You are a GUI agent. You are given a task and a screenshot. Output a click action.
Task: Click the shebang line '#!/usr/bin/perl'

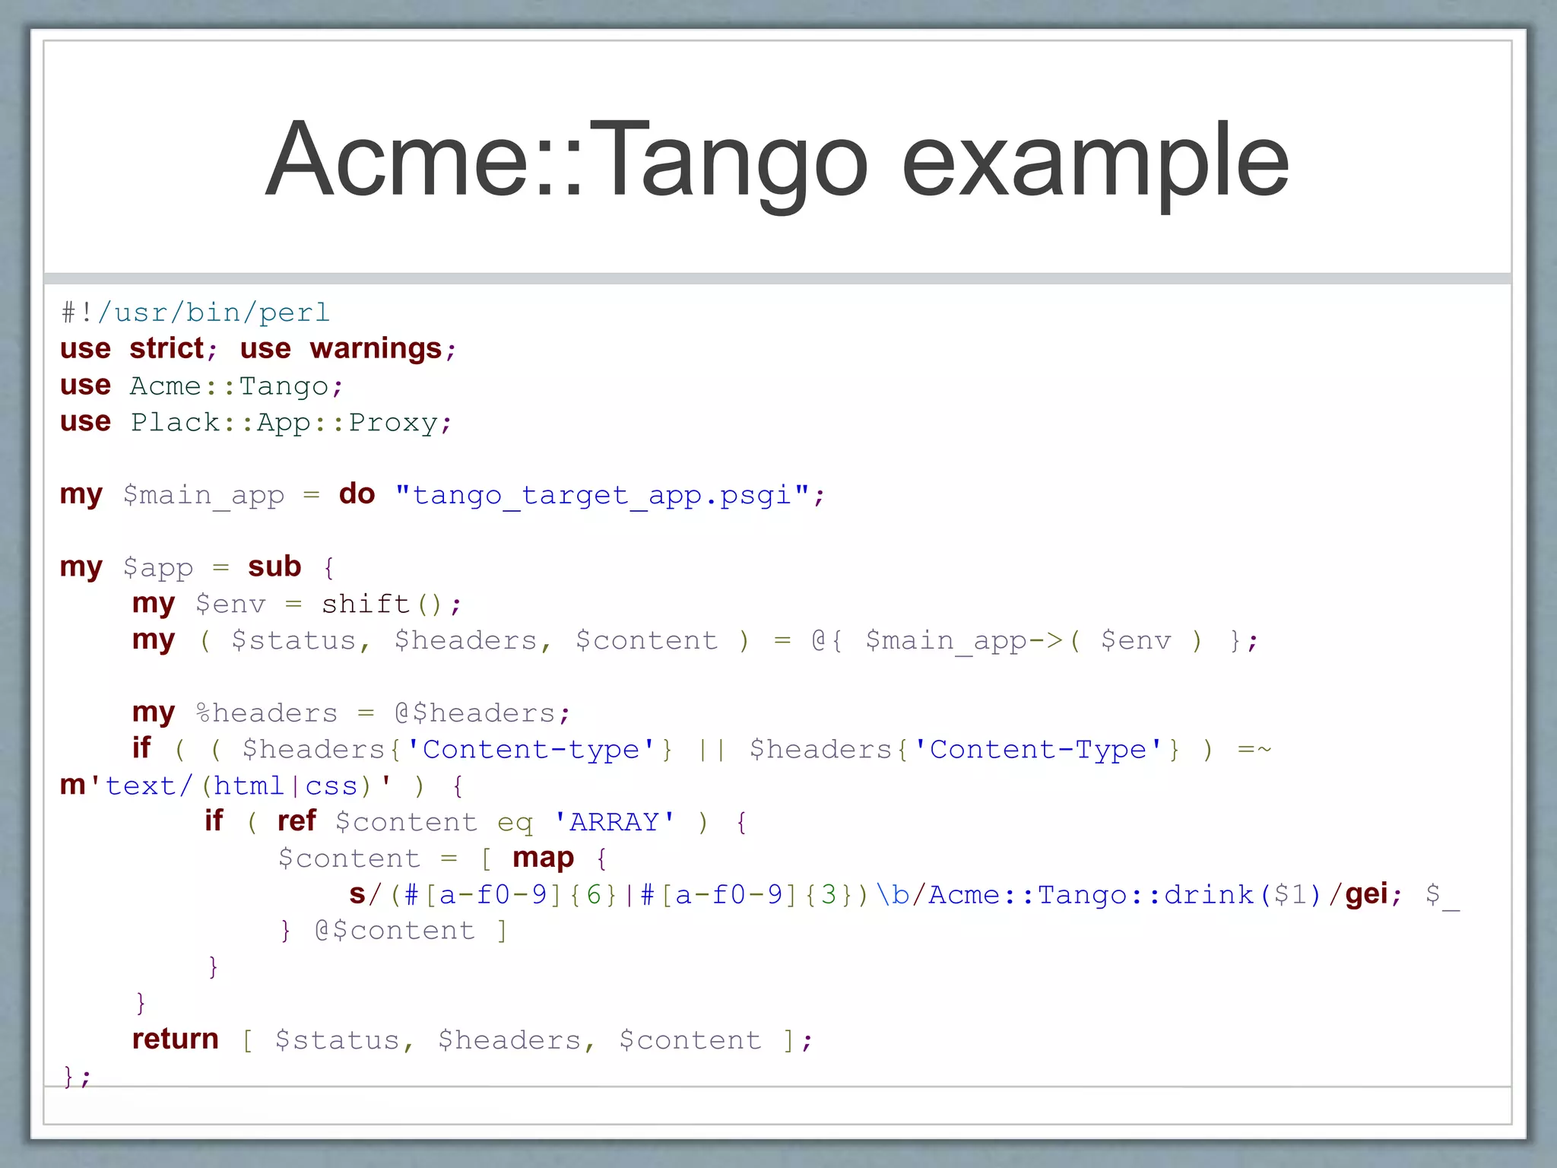coord(195,313)
